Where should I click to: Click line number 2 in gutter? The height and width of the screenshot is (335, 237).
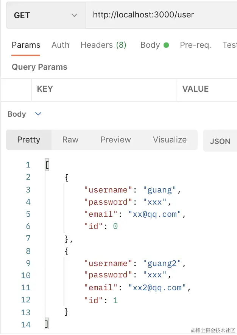(28, 177)
